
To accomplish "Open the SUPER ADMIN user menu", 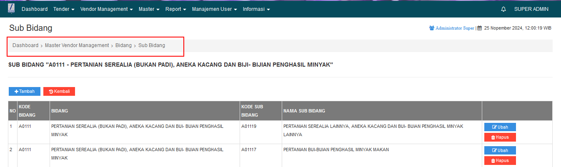I will click(531, 9).
